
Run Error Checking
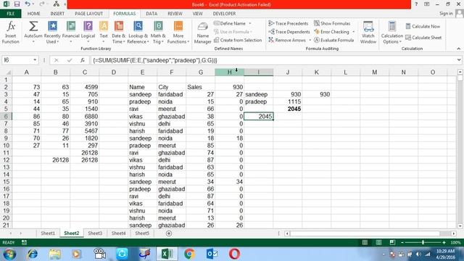coord(331,32)
